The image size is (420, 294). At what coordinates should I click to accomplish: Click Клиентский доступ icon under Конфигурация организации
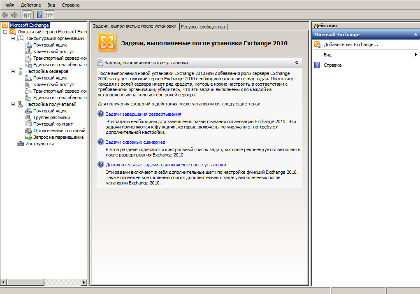pyautogui.click(x=28, y=51)
